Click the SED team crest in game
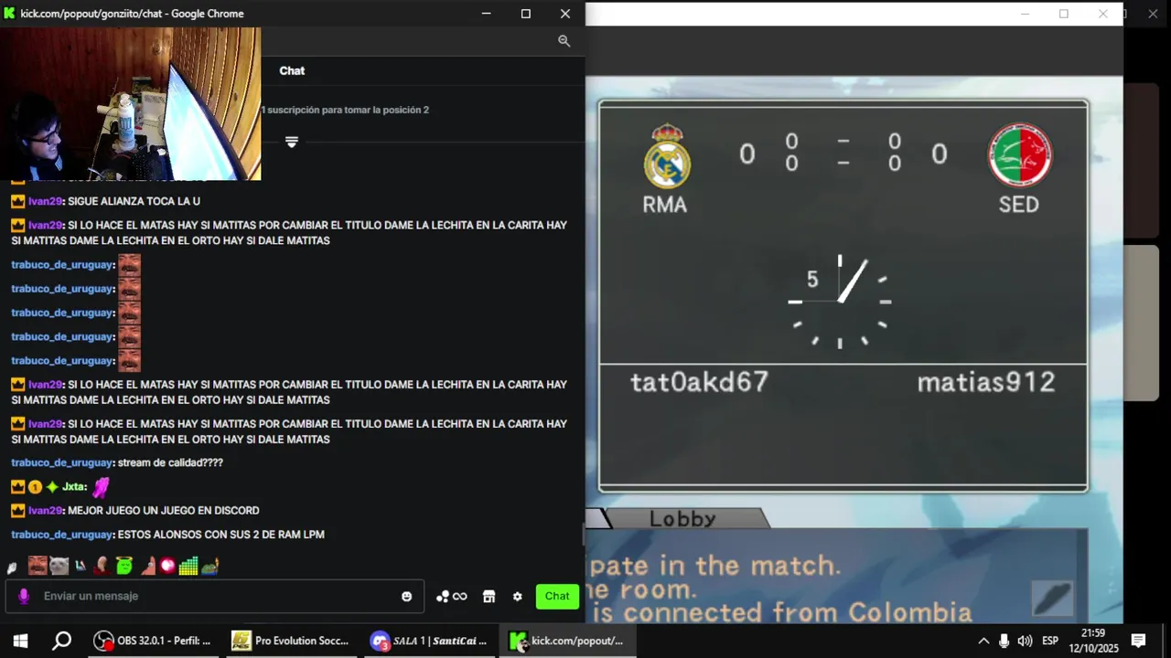This screenshot has height=658, width=1171. (1020, 155)
